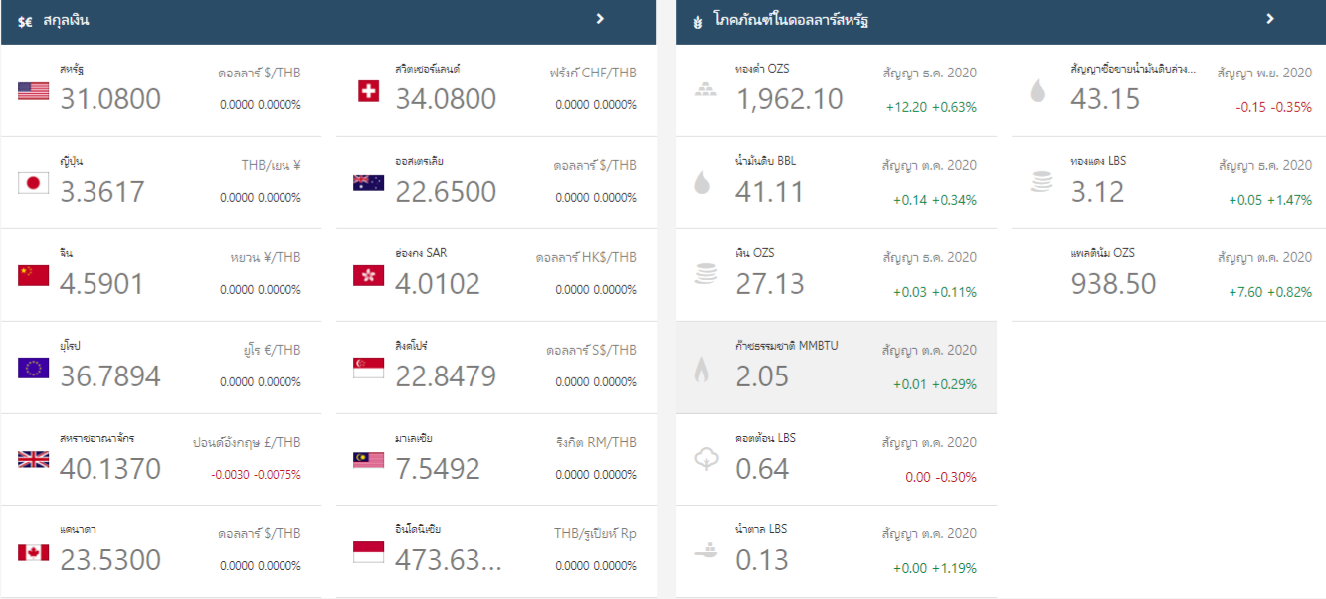Open the platinum OZS price 938.50
The height and width of the screenshot is (599, 1326).
[1113, 284]
